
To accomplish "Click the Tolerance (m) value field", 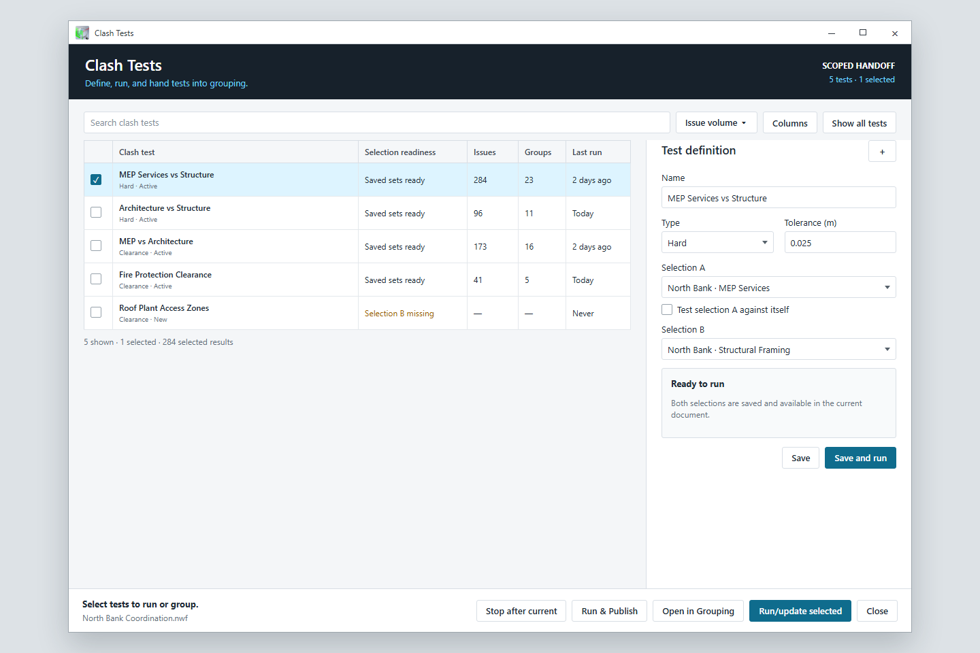I will (840, 243).
